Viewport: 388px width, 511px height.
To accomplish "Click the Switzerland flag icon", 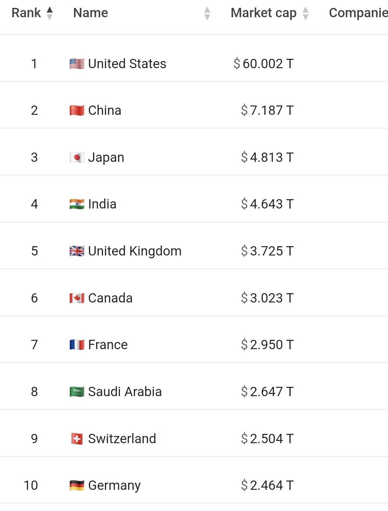I will pyautogui.click(x=77, y=439).
